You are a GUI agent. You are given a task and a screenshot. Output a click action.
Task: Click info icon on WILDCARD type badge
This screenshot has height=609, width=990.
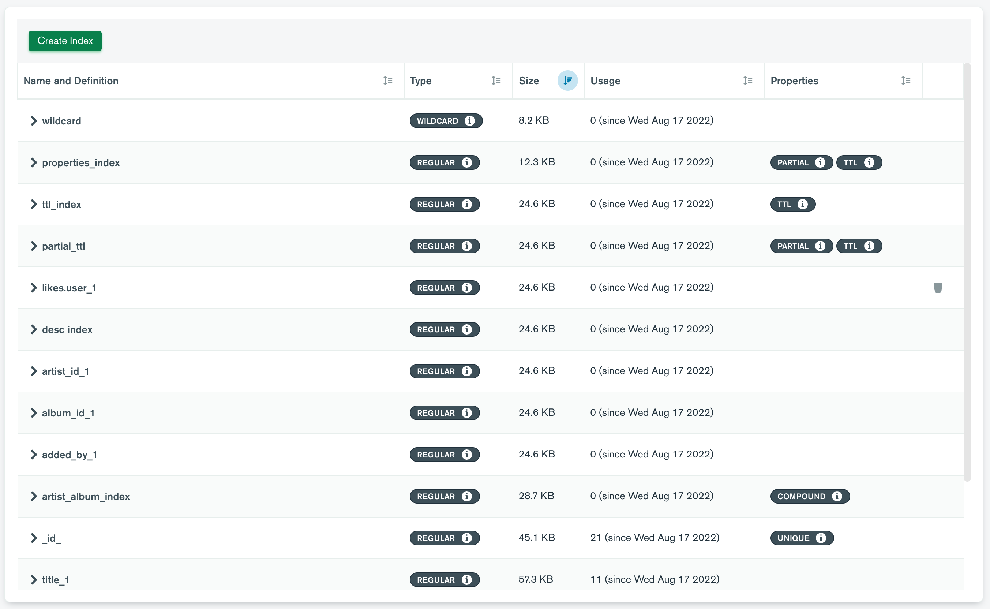pos(469,121)
